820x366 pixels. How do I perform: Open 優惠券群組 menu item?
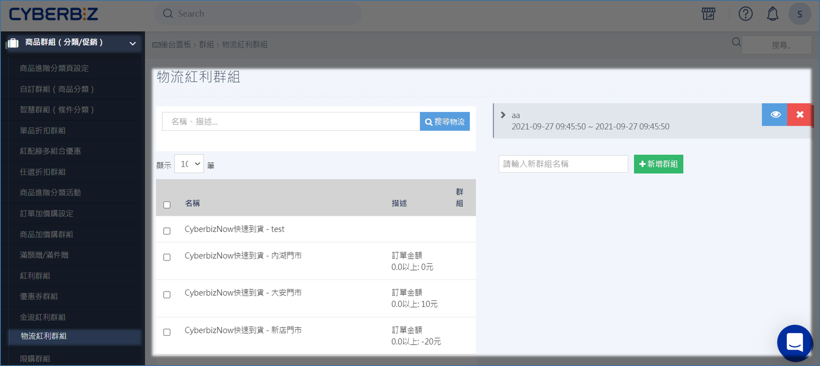click(x=39, y=296)
